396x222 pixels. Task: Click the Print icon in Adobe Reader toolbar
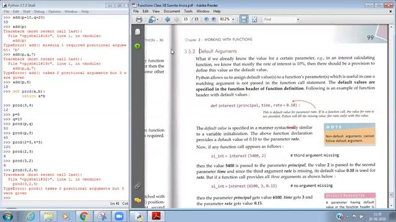139,19
